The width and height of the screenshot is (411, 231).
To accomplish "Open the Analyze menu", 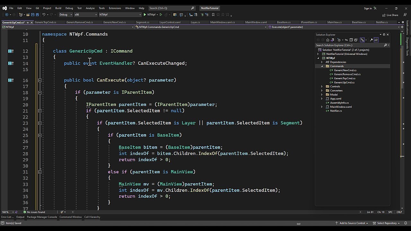I will (x=90, y=8).
